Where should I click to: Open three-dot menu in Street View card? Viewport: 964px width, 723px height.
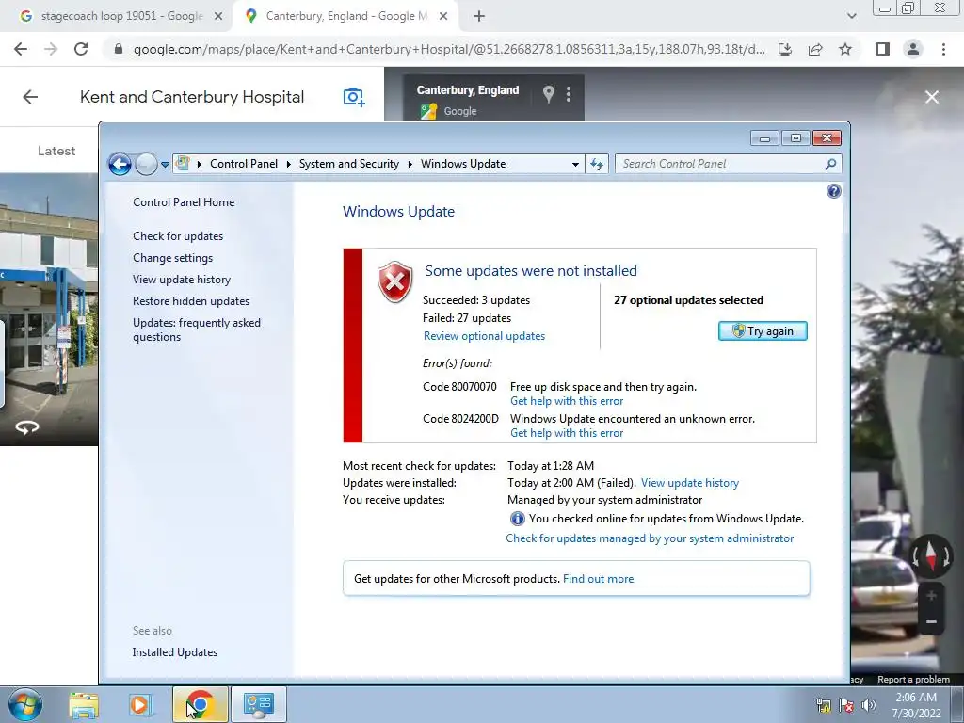(568, 94)
